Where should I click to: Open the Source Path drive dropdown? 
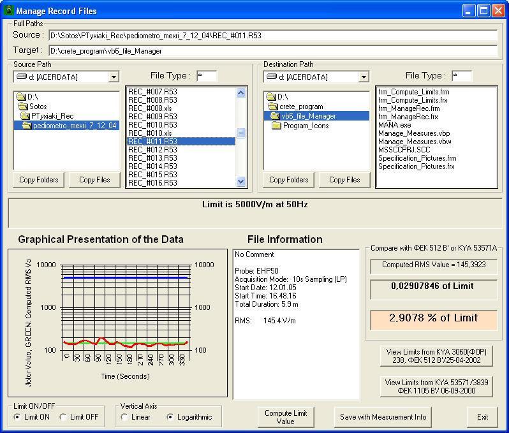[114, 77]
